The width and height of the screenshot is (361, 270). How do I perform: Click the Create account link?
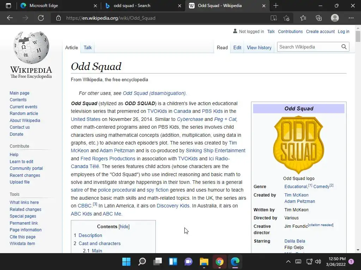[320, 31]
